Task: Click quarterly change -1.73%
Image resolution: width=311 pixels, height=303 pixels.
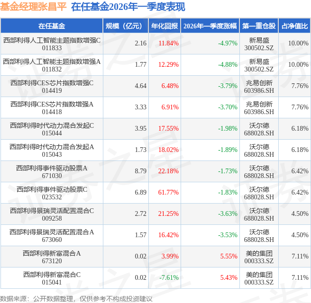Action: click(x=228, y=171)
